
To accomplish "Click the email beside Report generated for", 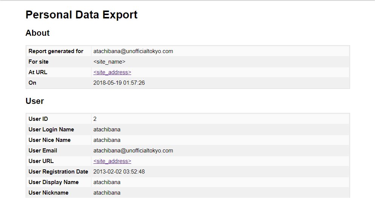I will (133, 51).
